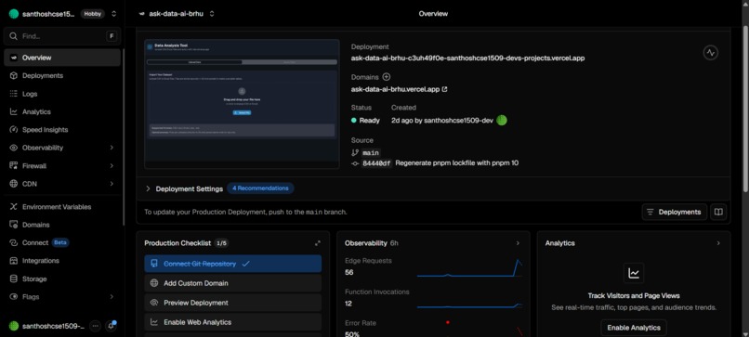This screenshot has height=337, width=749.
Task: Go to Logs in the sidebar
Action: tap(62, 94)
